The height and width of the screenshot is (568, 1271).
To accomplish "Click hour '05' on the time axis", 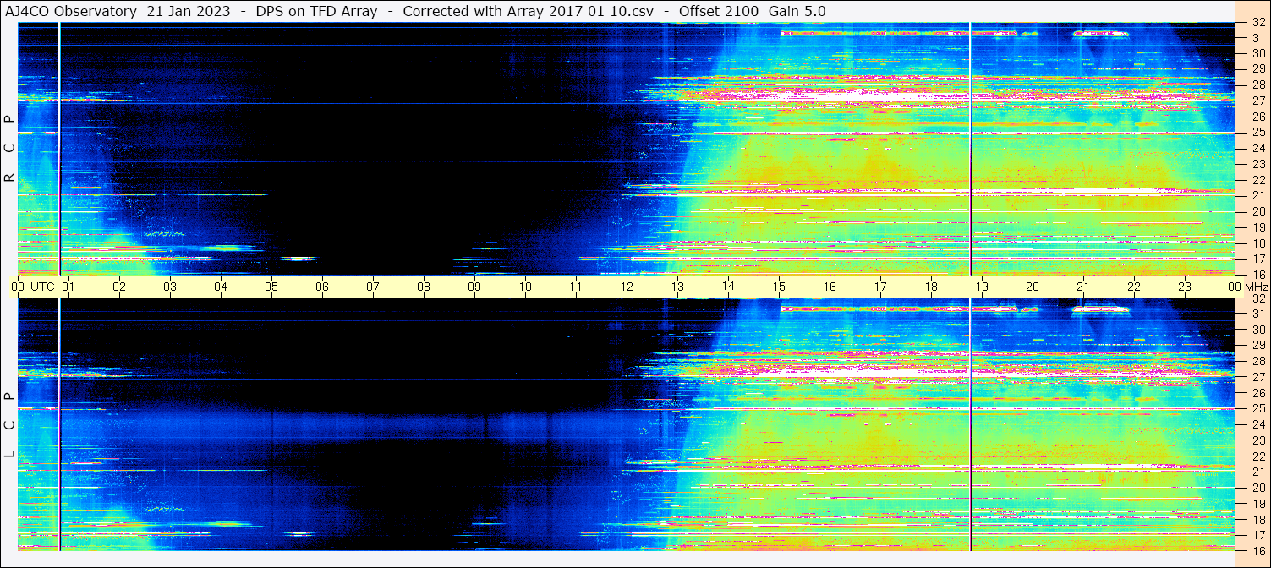I will tap(271, 287).
